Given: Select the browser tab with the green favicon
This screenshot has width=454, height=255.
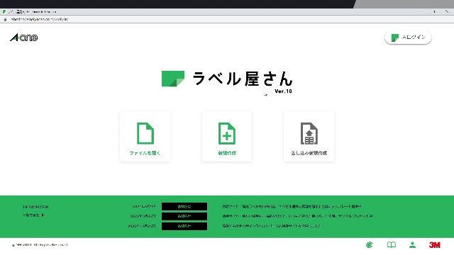Looking at the screenshot, I should [x=29, y=12].
